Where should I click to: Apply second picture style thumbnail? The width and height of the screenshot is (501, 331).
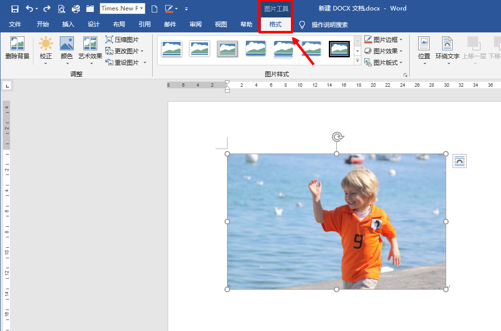tap(200, 49)
